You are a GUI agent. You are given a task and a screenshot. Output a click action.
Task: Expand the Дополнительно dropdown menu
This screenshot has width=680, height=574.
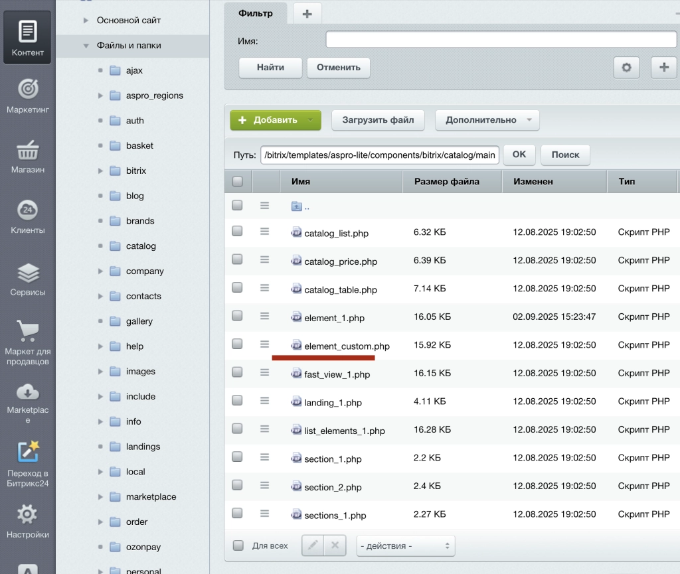coord(487,120)
